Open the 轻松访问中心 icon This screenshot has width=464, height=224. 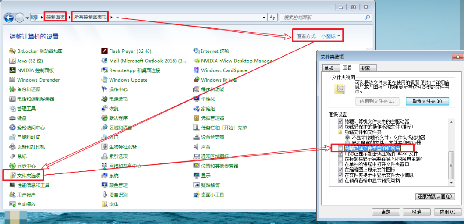(x=12, y=127)
